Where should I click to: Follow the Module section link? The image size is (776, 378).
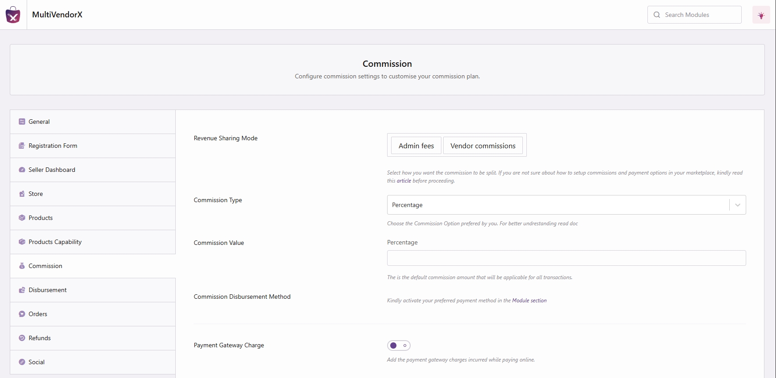[x=529, y=301]
